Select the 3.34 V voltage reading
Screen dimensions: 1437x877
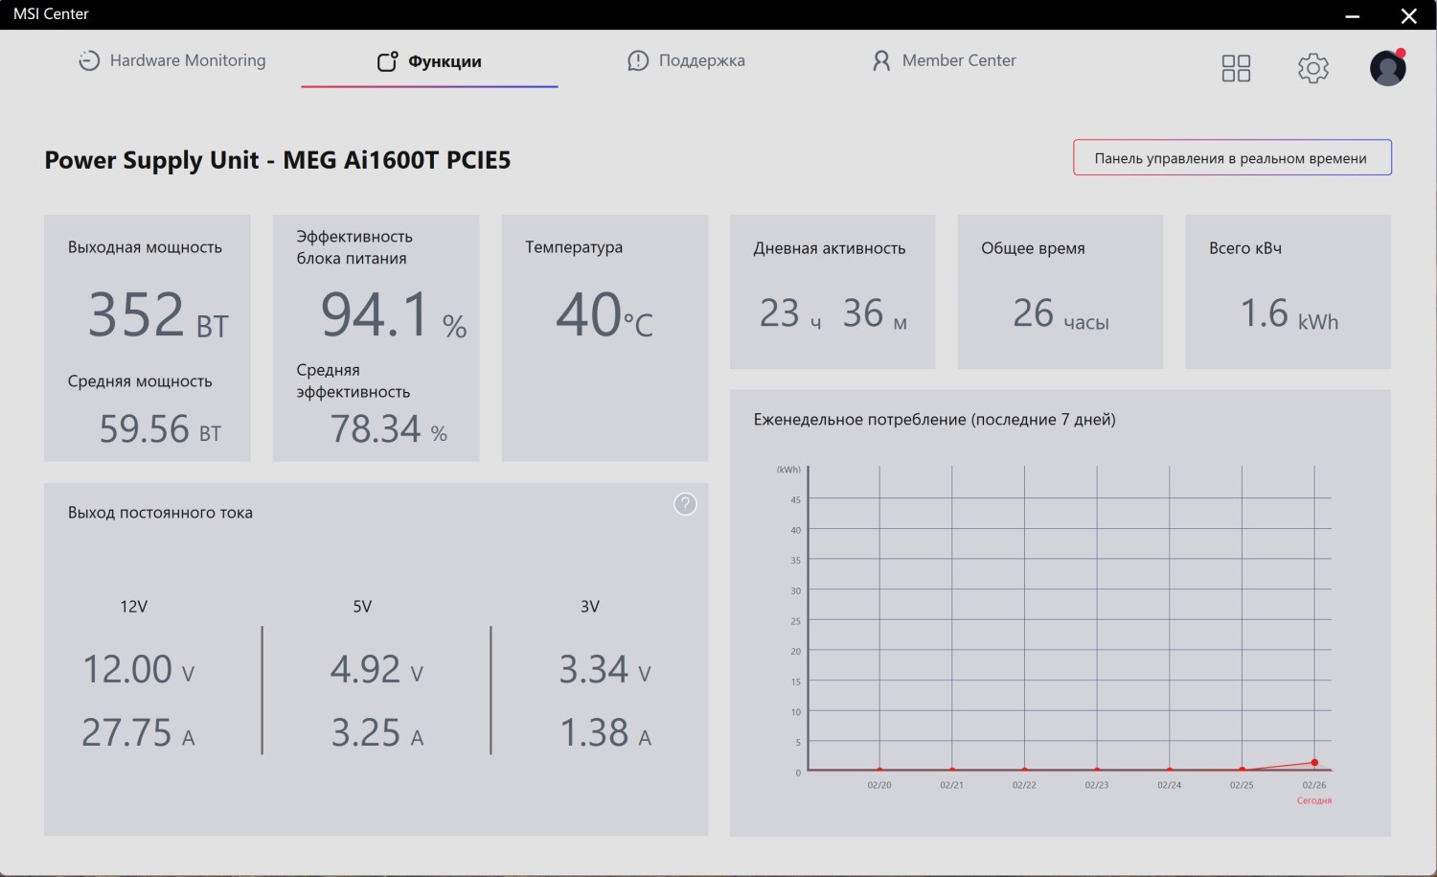tap(604, 669)
